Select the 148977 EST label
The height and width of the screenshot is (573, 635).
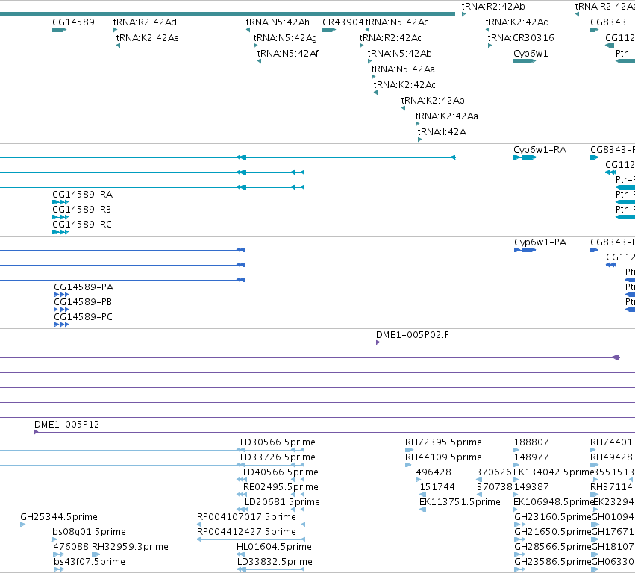[531, 457]
